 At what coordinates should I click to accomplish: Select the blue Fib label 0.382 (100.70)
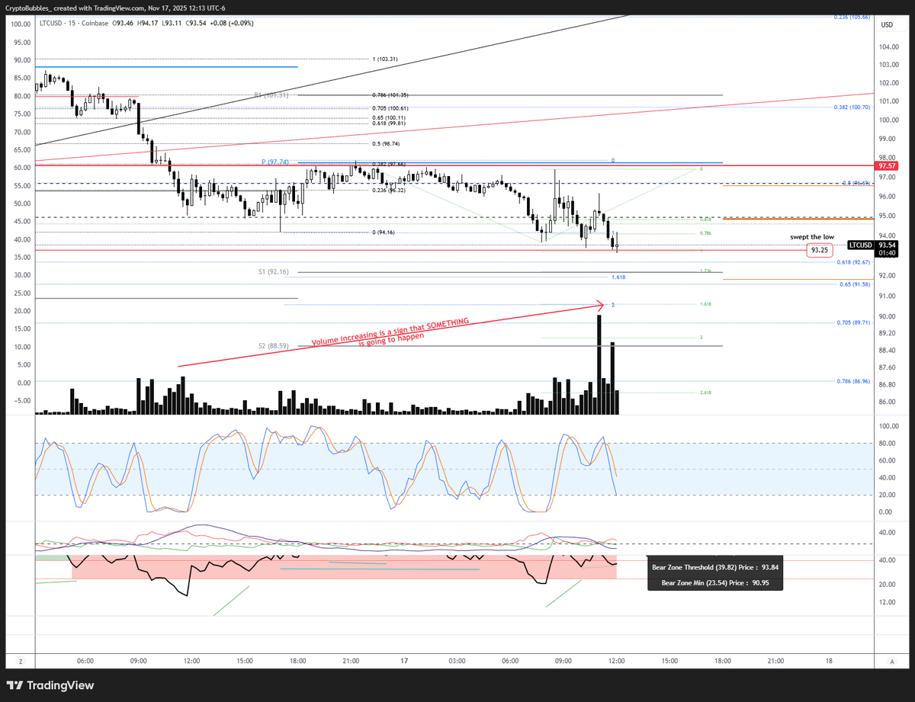(x=852, y=107)
